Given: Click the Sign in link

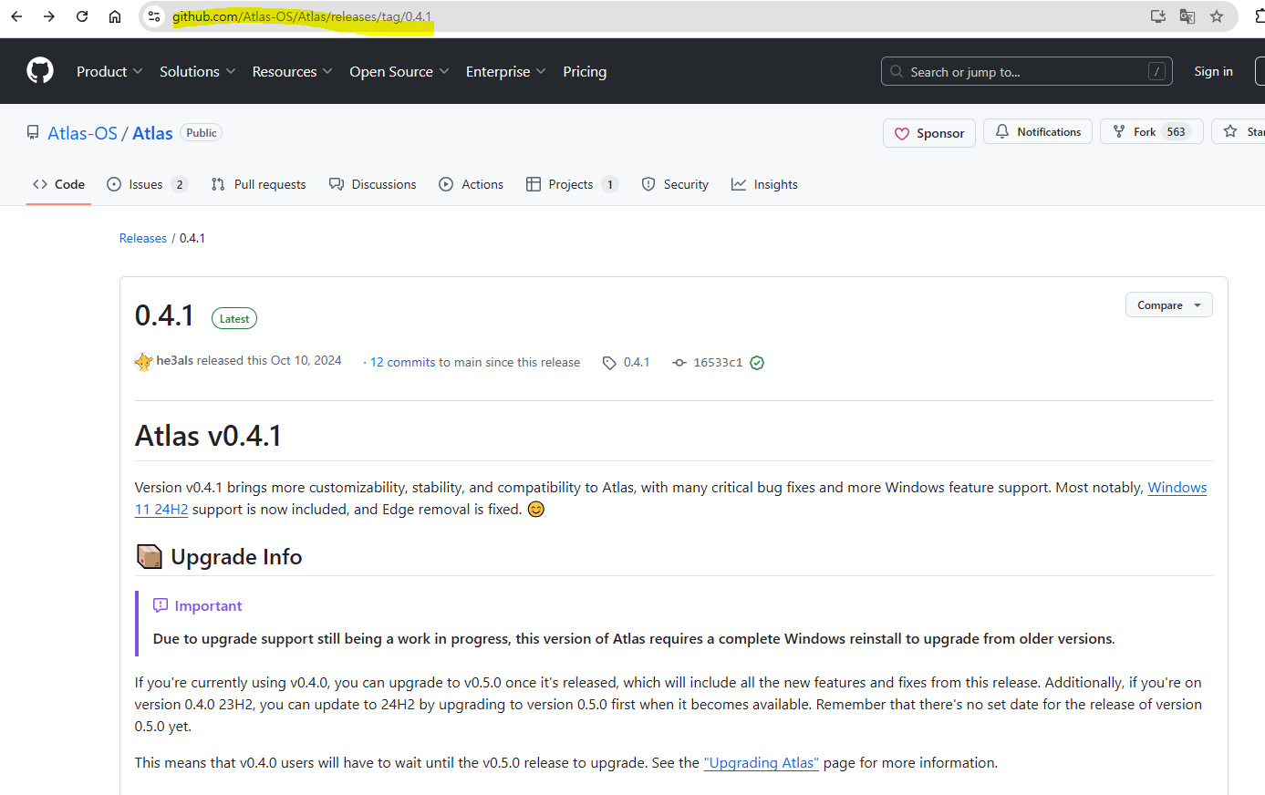Looking at the screenshot, I should (x=1213, y=71).
